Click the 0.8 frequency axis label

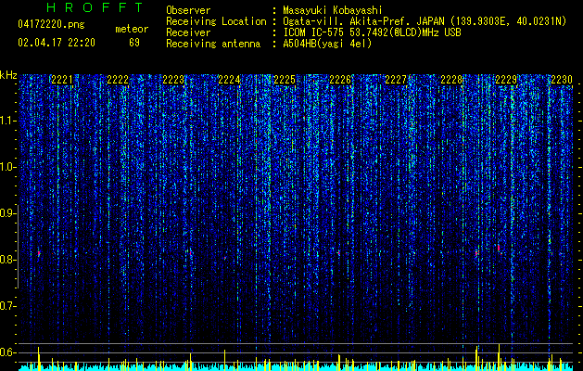(x=7, y=260)
